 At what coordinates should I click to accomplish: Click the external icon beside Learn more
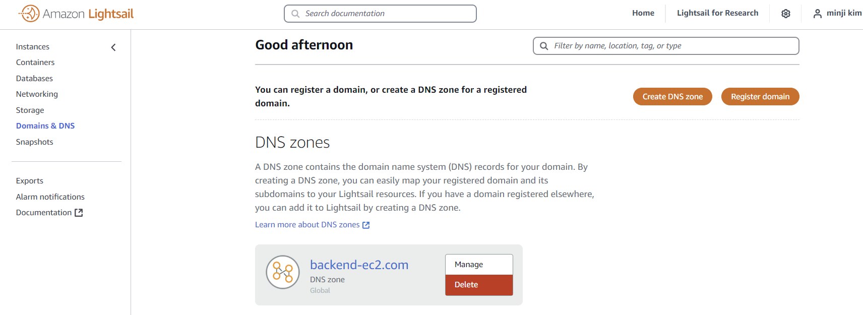click(366, 225)
